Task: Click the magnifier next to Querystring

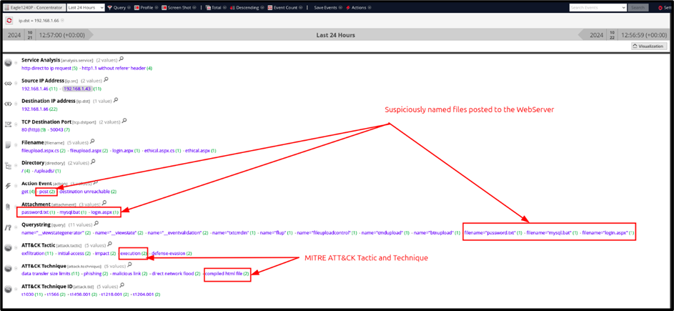Action: [96, 224]
